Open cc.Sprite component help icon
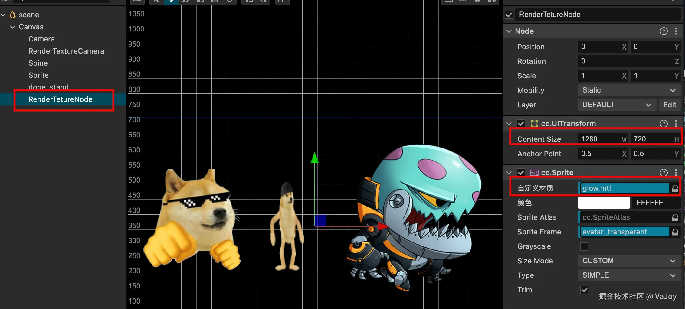Screen dimensions: 685x309 tap(664, 172)
